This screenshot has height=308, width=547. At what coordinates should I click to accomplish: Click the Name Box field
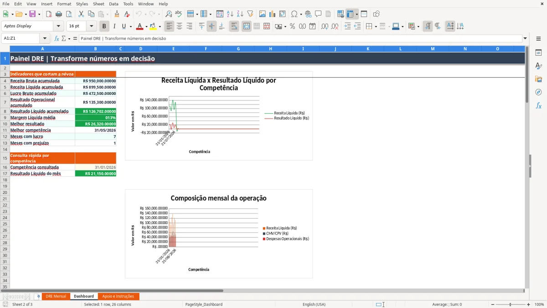[21, 38]
